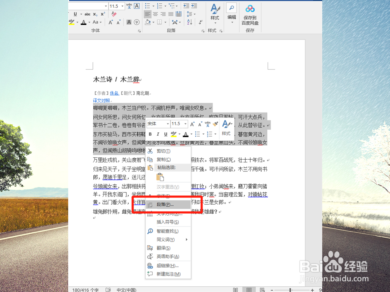Image resolution: width=390 pixels, height=292 pixels.
Task: Select 英语助手(A) in the context menu
Action: 168,257
